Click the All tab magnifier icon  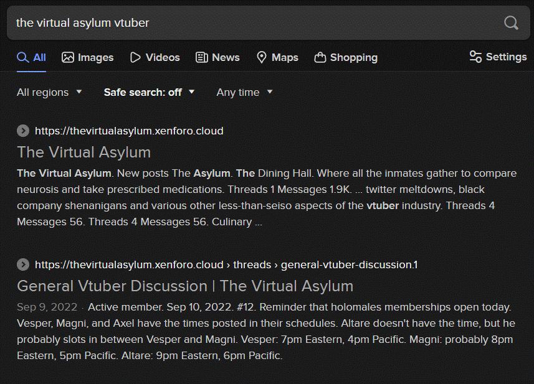click(23, 57)
